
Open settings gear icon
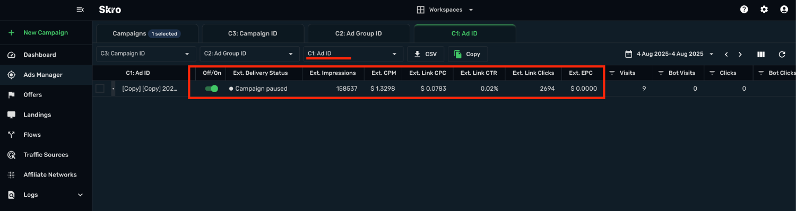[x=764, y=10]
